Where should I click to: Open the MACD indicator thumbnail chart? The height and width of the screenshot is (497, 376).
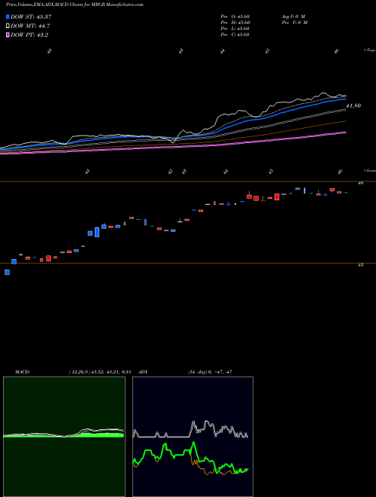coord(64,437)
